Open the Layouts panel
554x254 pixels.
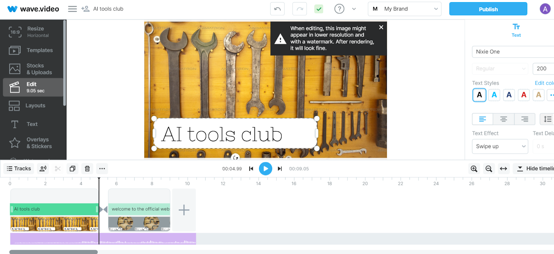tap(33, 106)
